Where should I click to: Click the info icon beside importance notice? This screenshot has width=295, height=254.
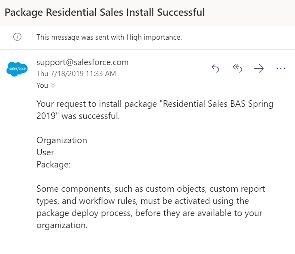click(x=17, y=37)
